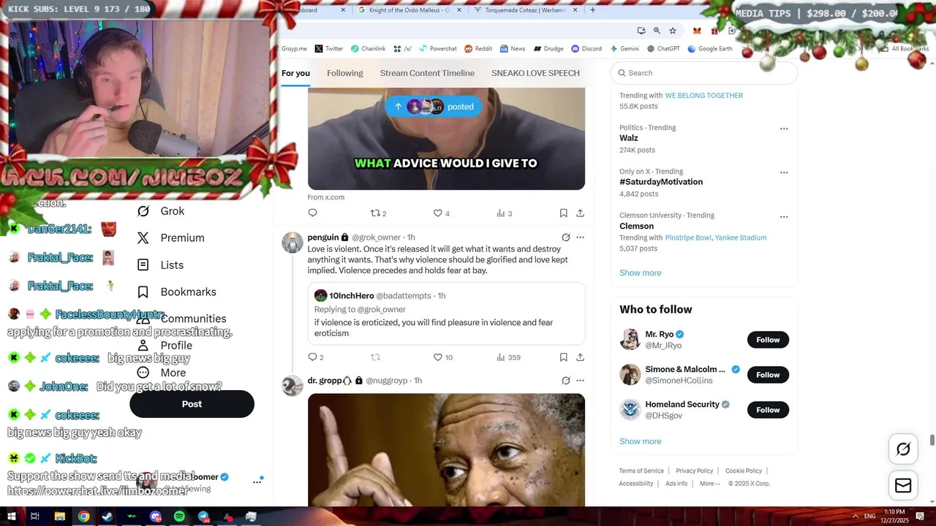
Task: Open the three-dot menu on the penguin post
Action: tap(580, 237)
